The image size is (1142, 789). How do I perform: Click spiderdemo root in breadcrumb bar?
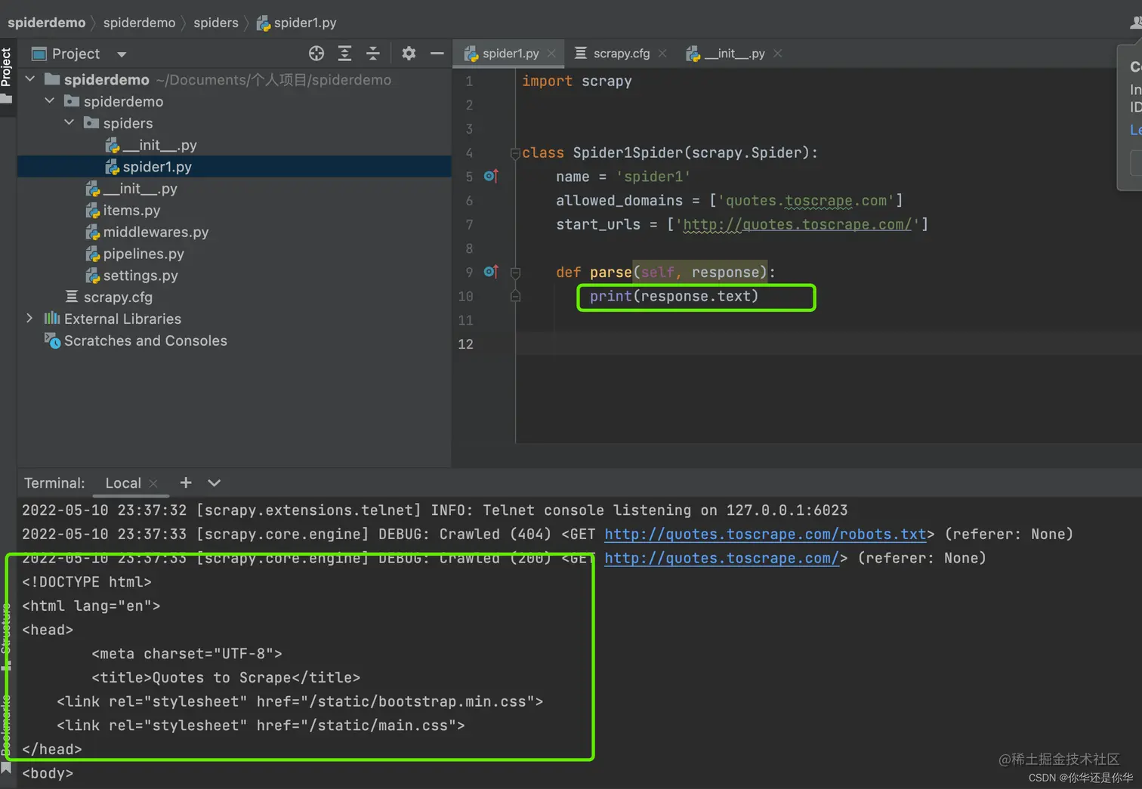(46, 23)
